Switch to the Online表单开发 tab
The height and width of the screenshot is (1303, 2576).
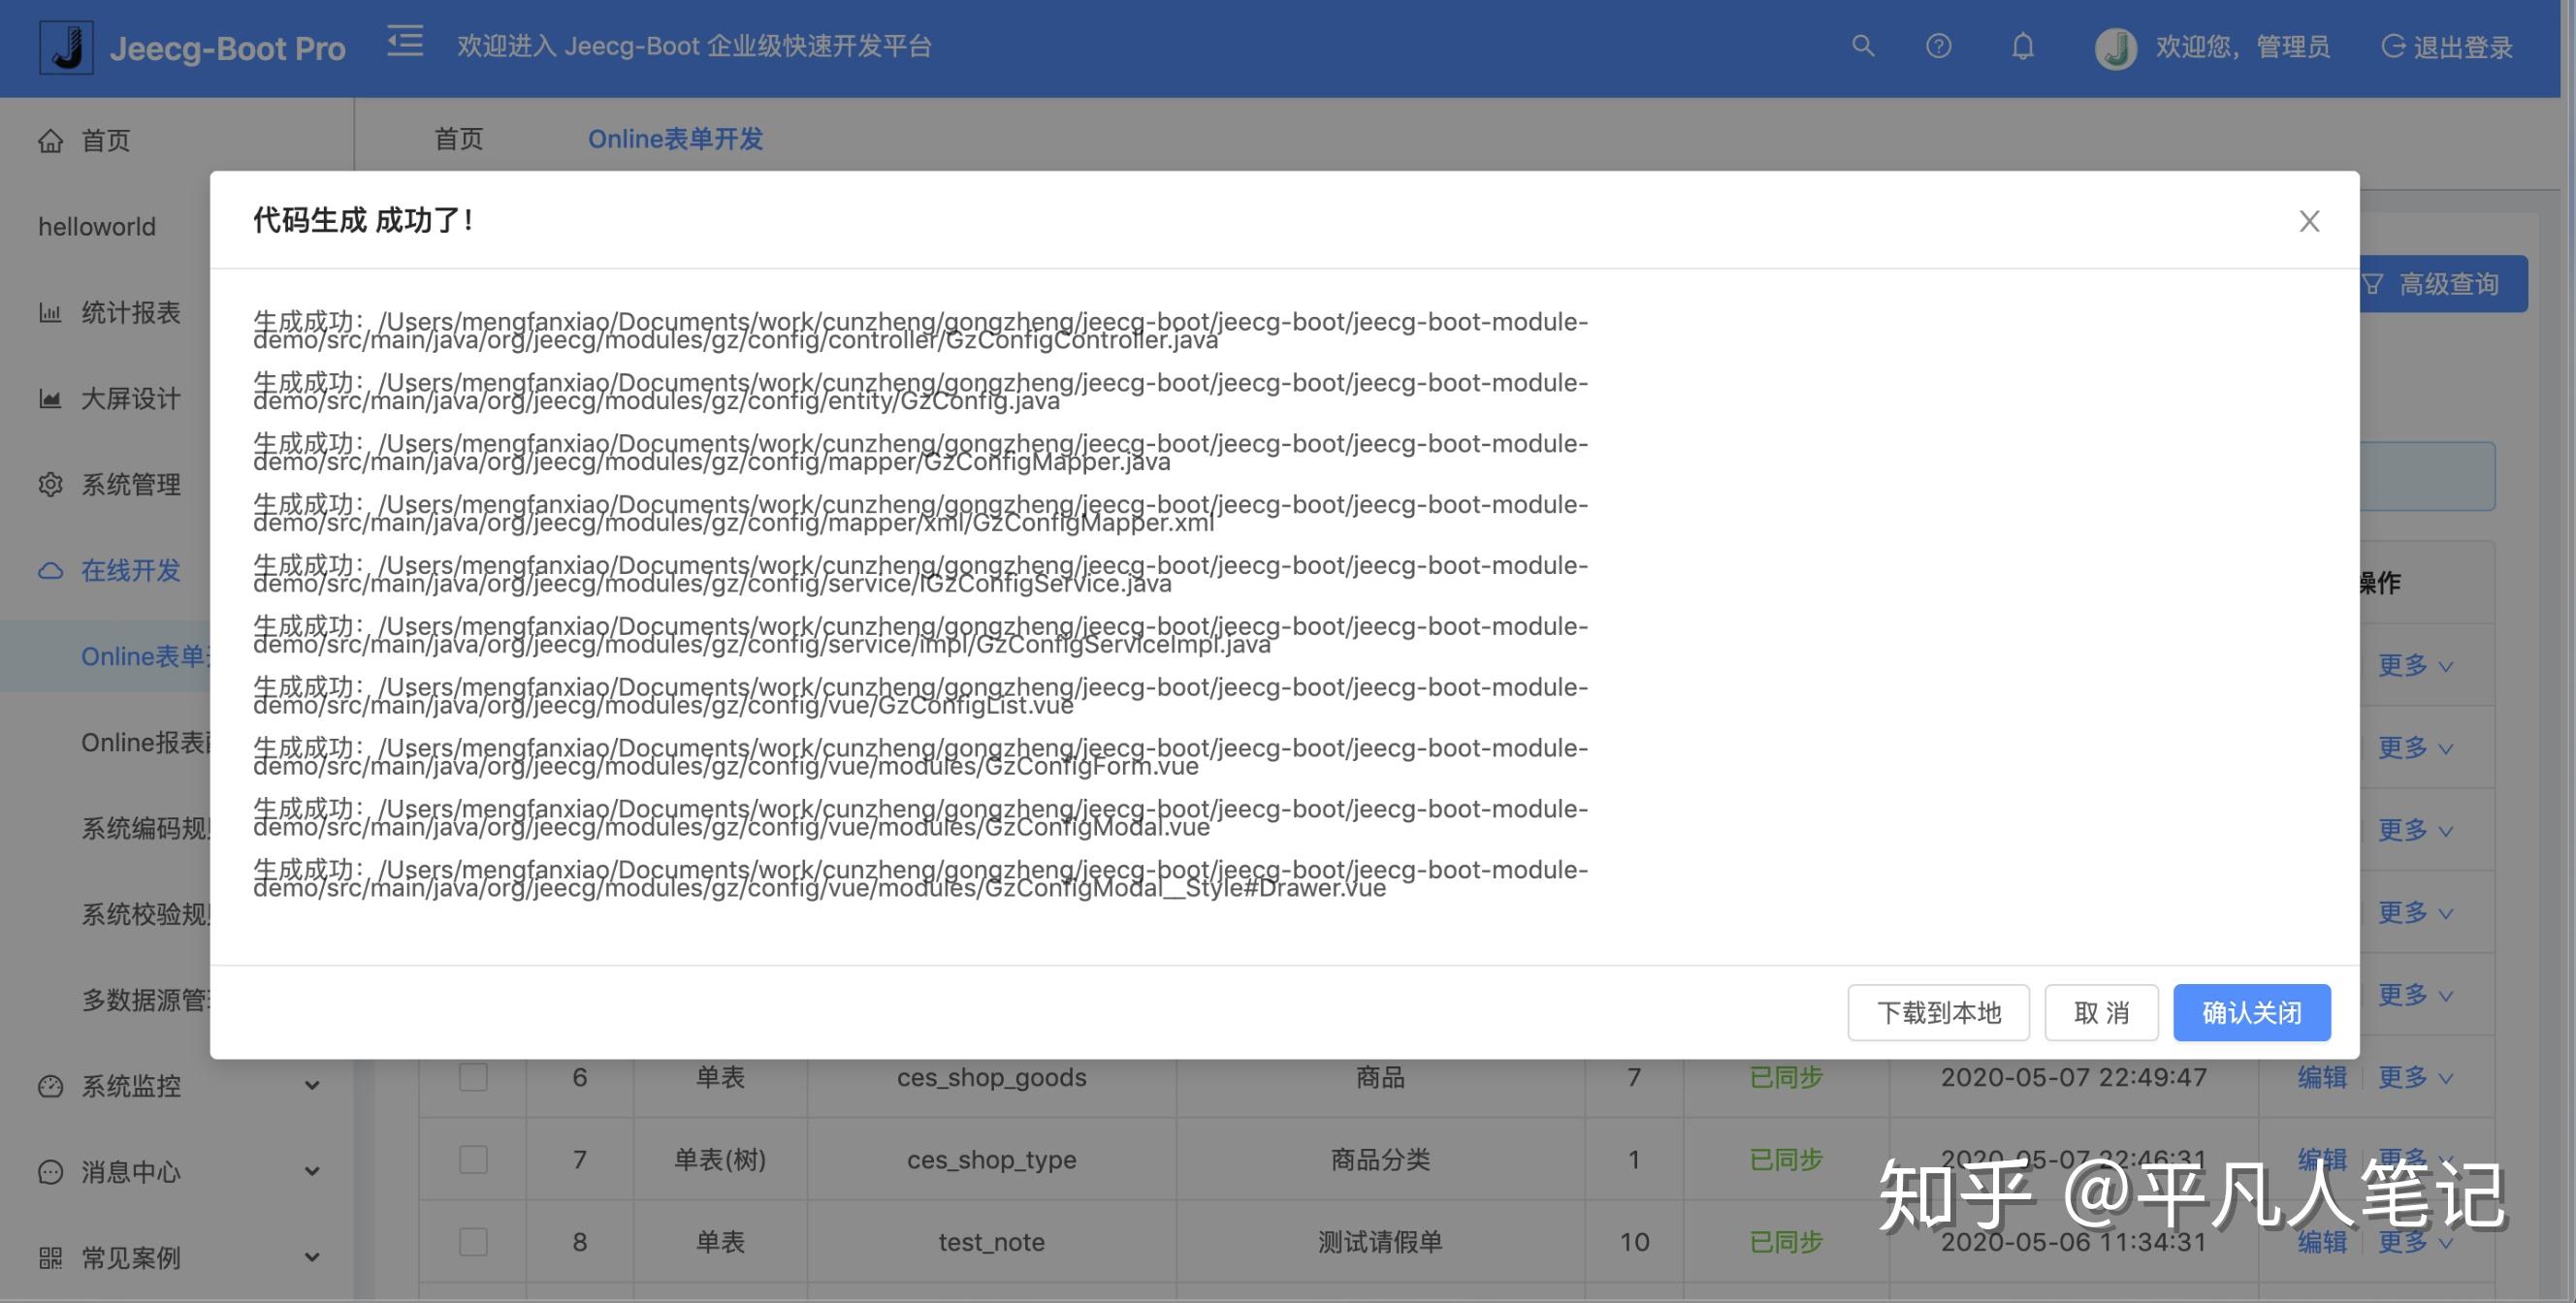(676, 139)
